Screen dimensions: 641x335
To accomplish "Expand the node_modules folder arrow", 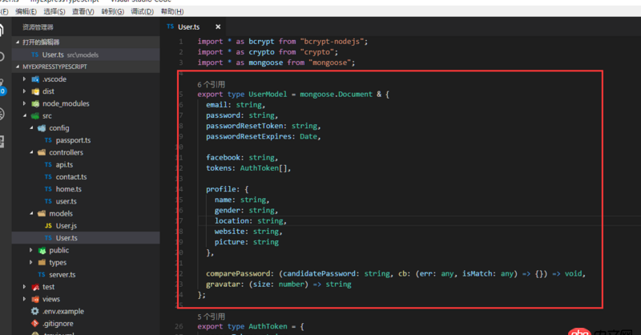I will pos(25,103).
